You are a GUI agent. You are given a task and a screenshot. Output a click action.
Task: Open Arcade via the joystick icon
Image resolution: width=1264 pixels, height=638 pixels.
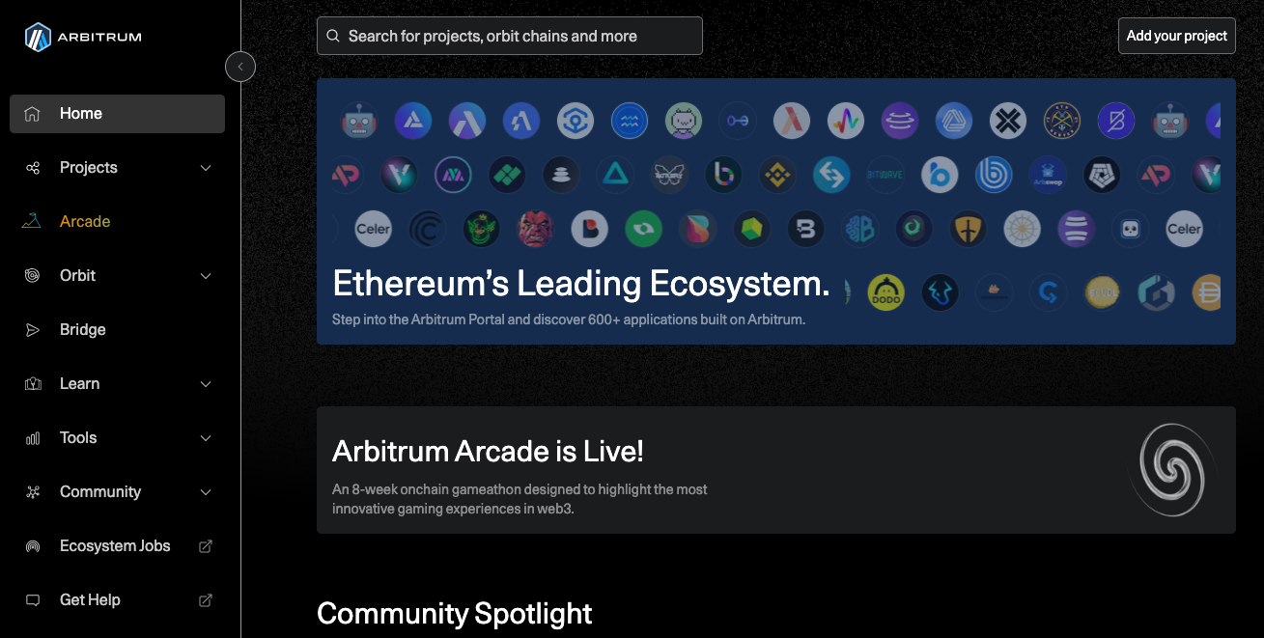pyautogui.click(x=32, y=221)
